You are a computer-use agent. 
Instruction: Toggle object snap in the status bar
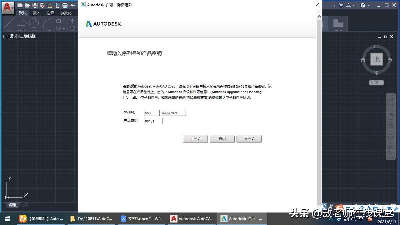324,206
